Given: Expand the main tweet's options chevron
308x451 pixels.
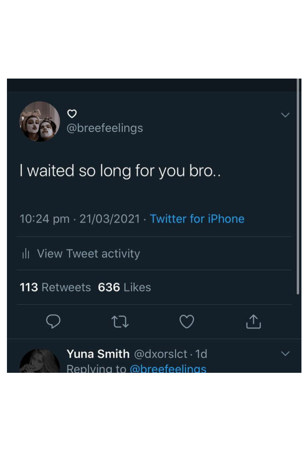Looking at the screenshot, I should pyautogui.click(x=285, y=115).
